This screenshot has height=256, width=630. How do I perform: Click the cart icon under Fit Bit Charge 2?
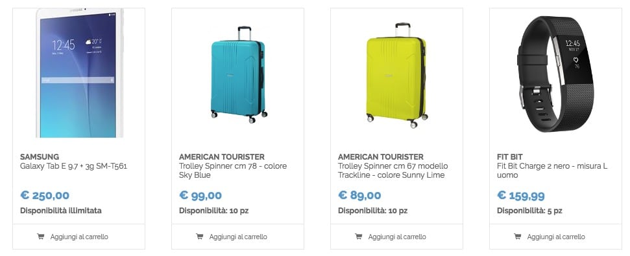(518, 237)
